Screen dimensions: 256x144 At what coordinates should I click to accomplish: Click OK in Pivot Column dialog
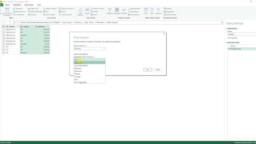[x=148, y=70]
